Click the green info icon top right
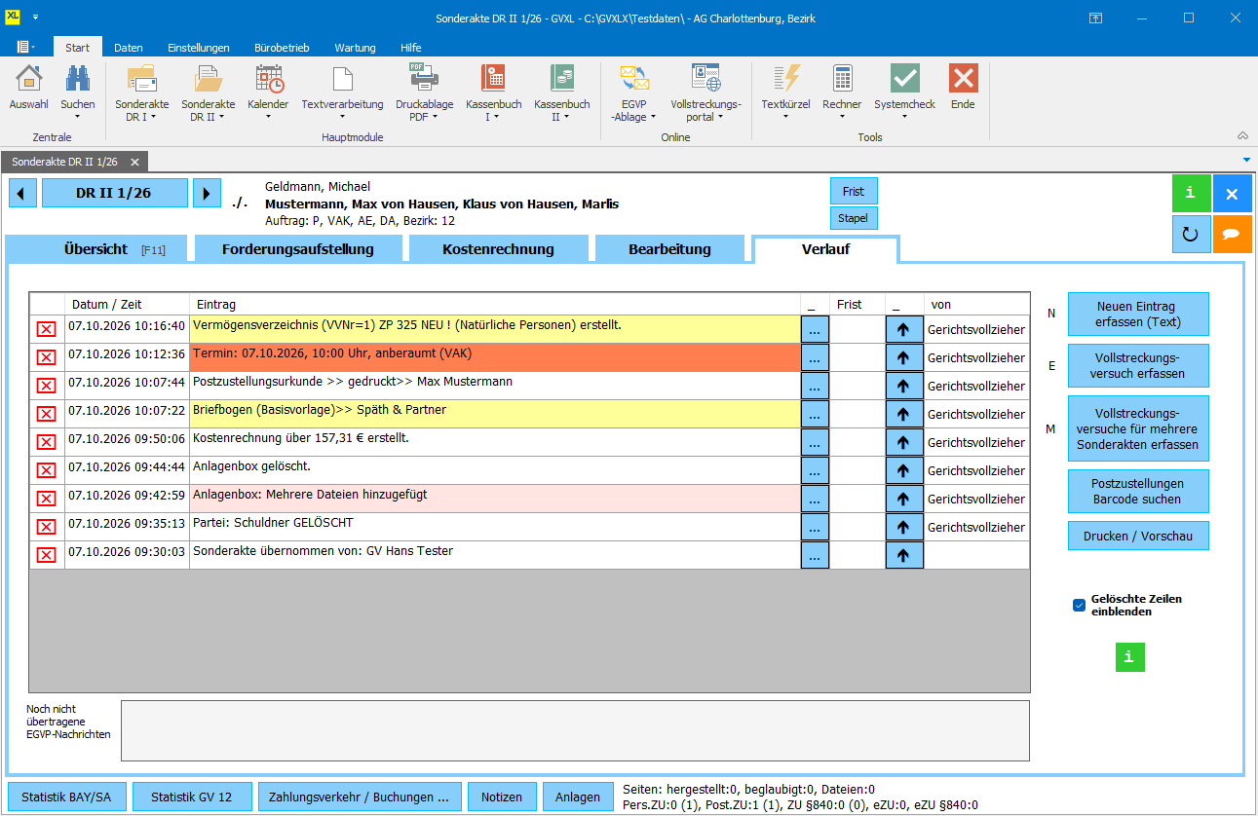This screenshot has height=816, width=1258. click(x=1191, y=194)
